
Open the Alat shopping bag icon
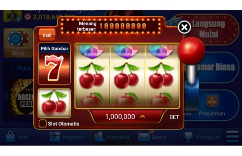[10, 137]
